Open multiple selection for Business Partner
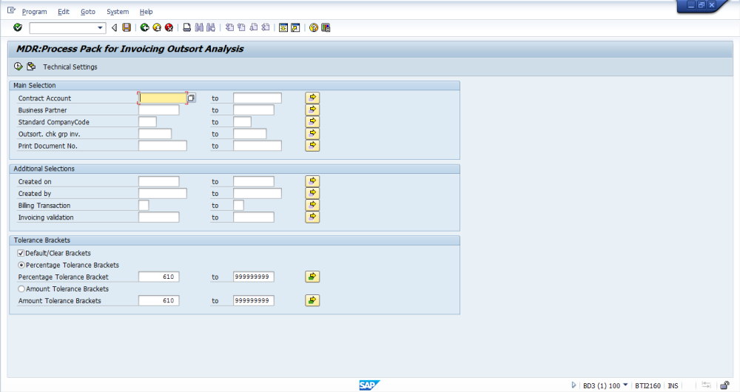 (x=312, y=109)
